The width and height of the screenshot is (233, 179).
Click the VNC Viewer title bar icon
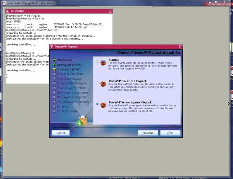(x=5, y=3)
